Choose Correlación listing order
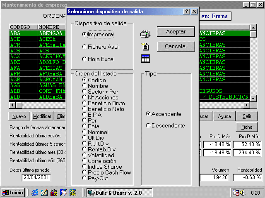The width and height of the screenshot is (265, 198). pyautogui.click(x=99, y=161)
